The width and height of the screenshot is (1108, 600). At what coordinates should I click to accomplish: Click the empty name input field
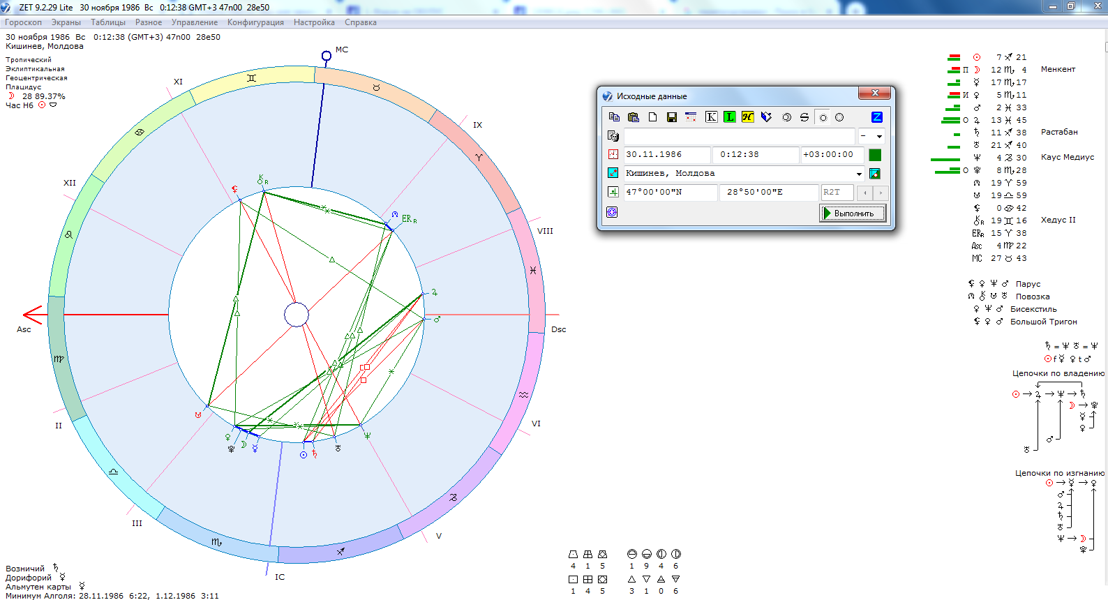[x=739, y=136]
